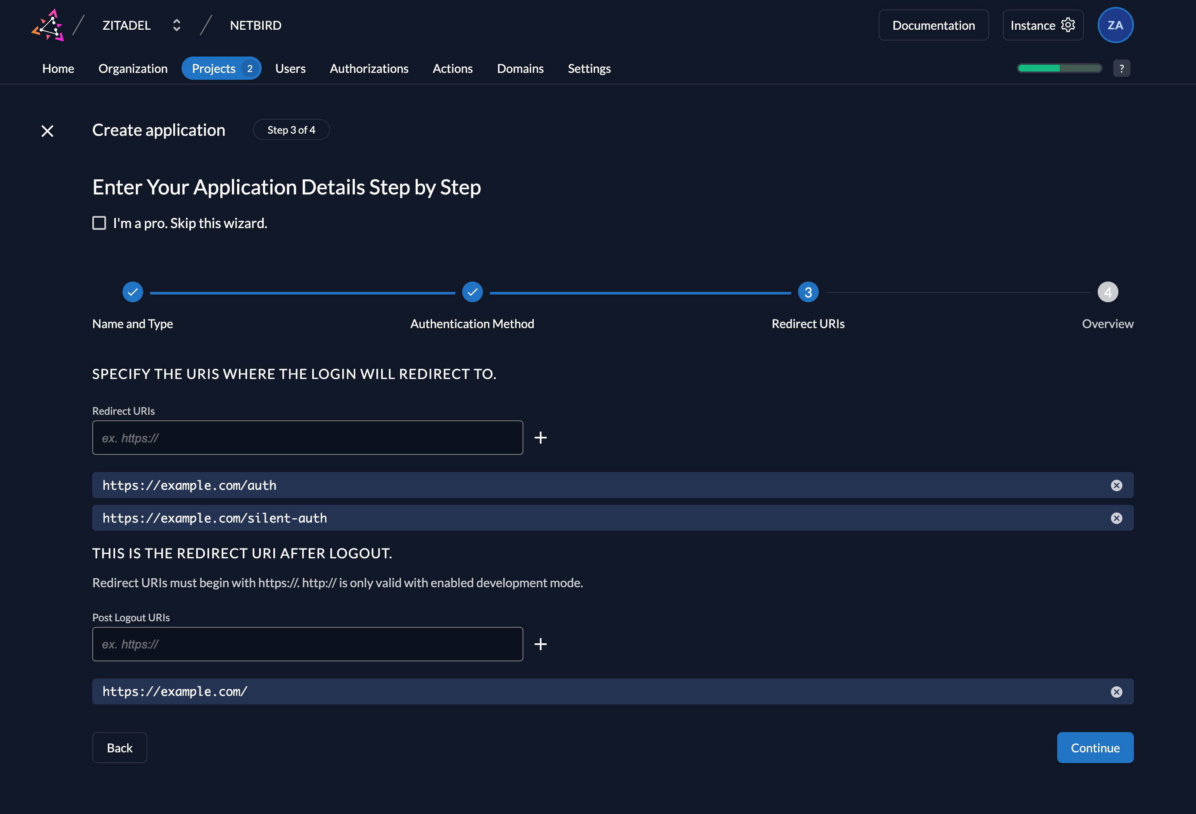Screen dimensions: 1196x814
Task: Jump to the Name and Type step
Action: pos(132,292)
